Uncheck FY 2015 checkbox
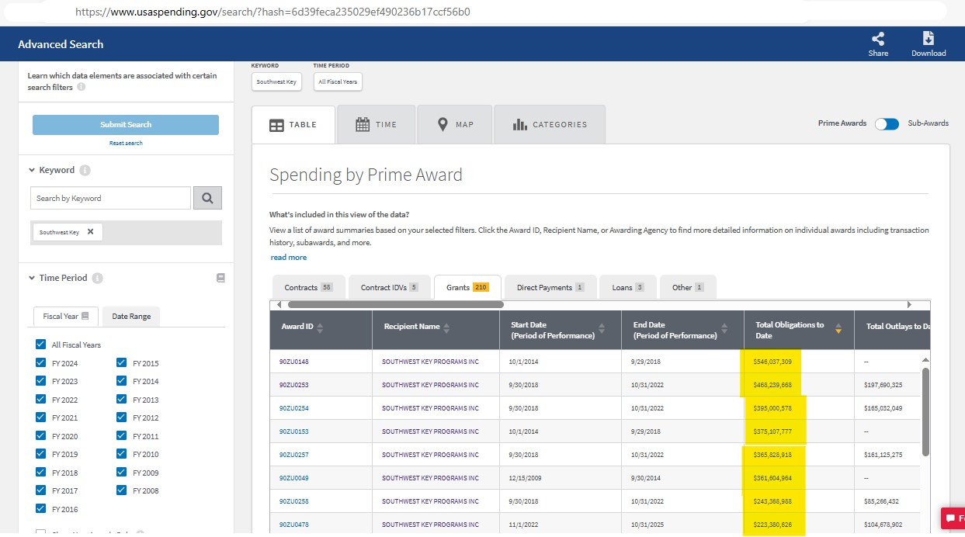The width and height of the screenshot is (965, 537). point(122,362)
